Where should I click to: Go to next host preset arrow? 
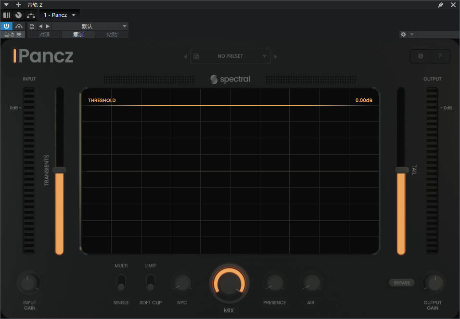tap(48, 27)
